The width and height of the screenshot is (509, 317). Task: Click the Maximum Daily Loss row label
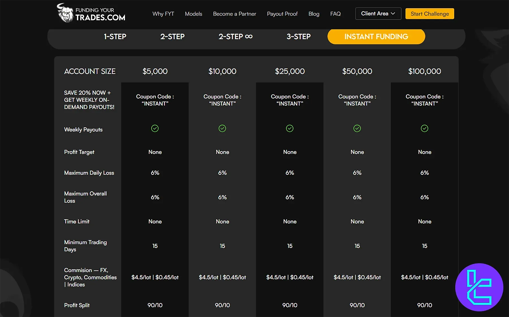[89, 173]
